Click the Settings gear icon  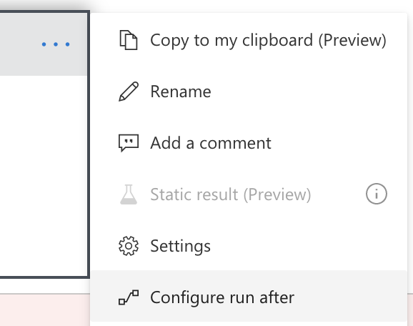click(129, 246)
